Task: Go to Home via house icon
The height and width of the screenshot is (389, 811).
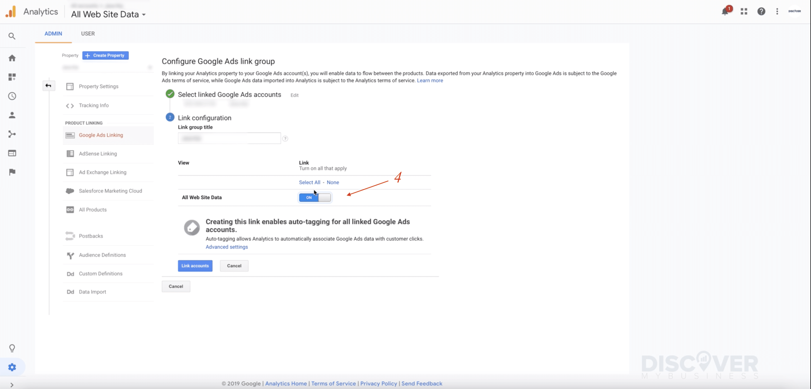Action: point(12,58)
